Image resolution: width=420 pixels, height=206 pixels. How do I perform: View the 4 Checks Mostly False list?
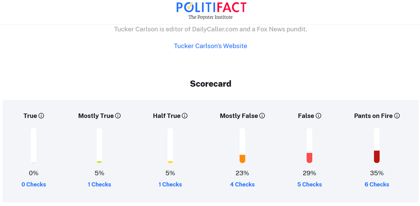point(242,184)
